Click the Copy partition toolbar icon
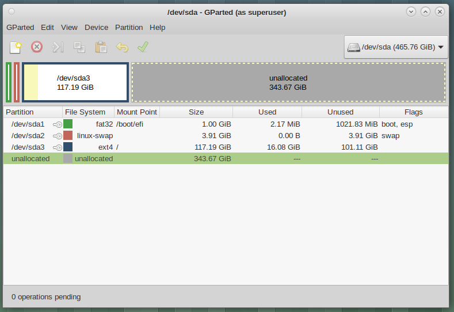The height and width of the screenshot is (312, 454). click(x=79, y=47)
